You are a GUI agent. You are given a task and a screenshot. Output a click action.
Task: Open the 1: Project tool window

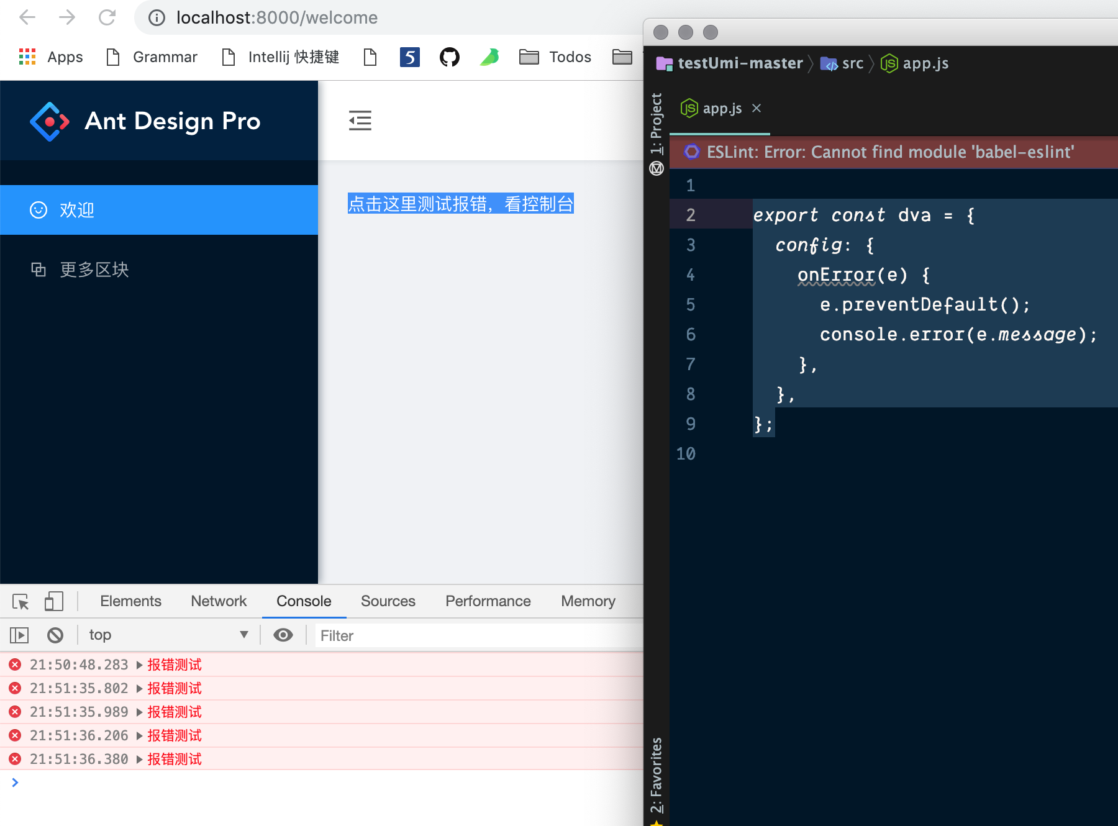click(657, 123)
